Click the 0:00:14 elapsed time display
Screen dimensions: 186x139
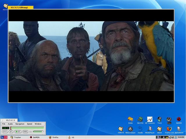(x=6, y=128)
